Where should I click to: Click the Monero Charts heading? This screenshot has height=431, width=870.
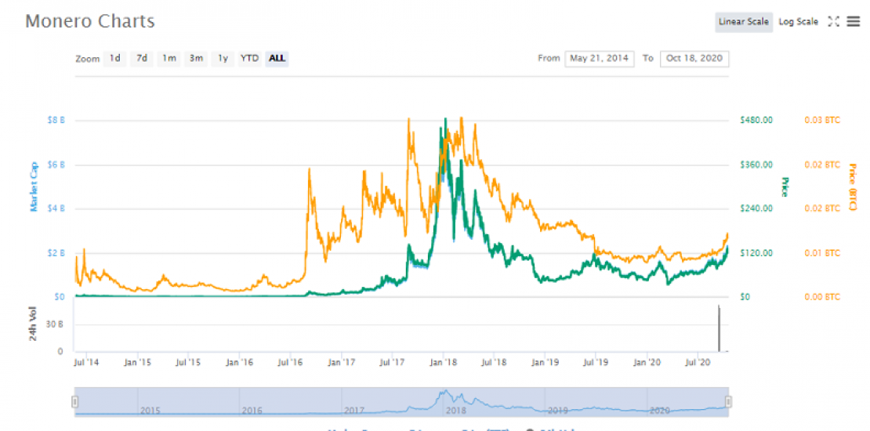(90, 21)
